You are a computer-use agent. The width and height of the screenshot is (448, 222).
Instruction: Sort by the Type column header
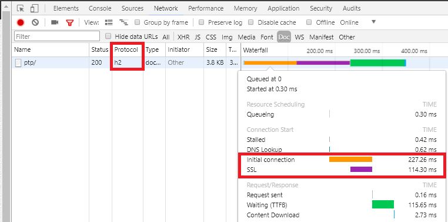154,49
